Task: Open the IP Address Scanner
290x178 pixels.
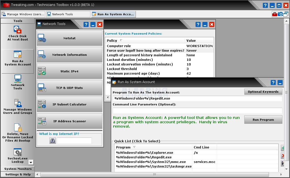Action: click(70, 121)
